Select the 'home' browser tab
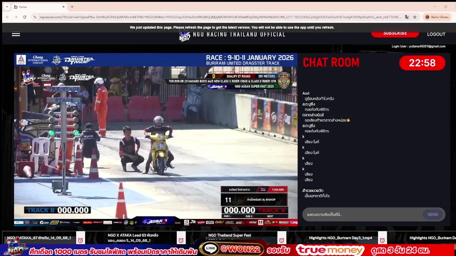 39,7
